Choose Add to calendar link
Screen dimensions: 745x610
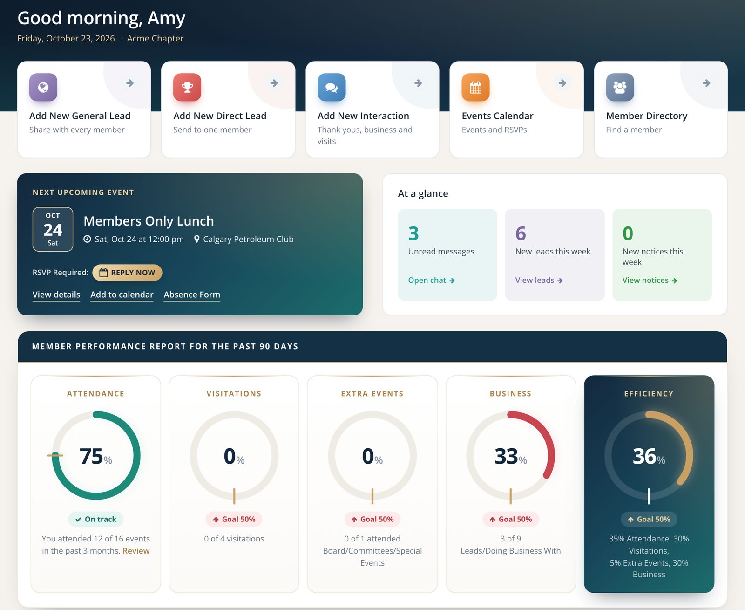pyautogui.click(x=122, y=295)
